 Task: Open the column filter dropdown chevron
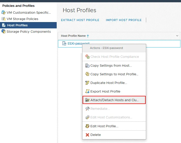point(177,36)
